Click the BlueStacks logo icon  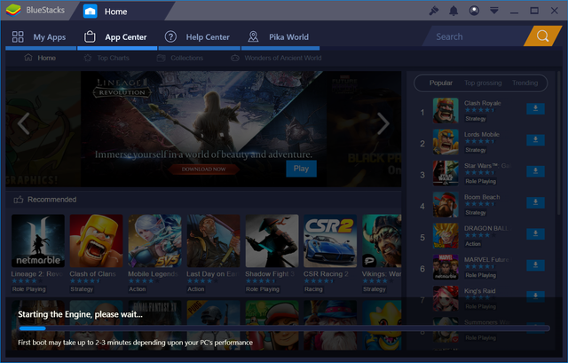13,10
